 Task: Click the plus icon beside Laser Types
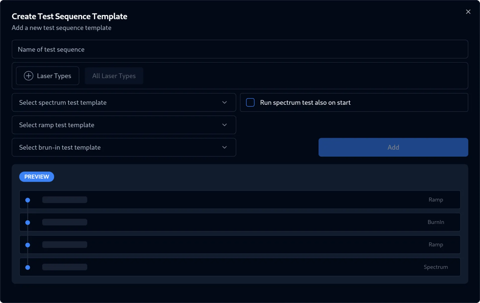(28, 76)
